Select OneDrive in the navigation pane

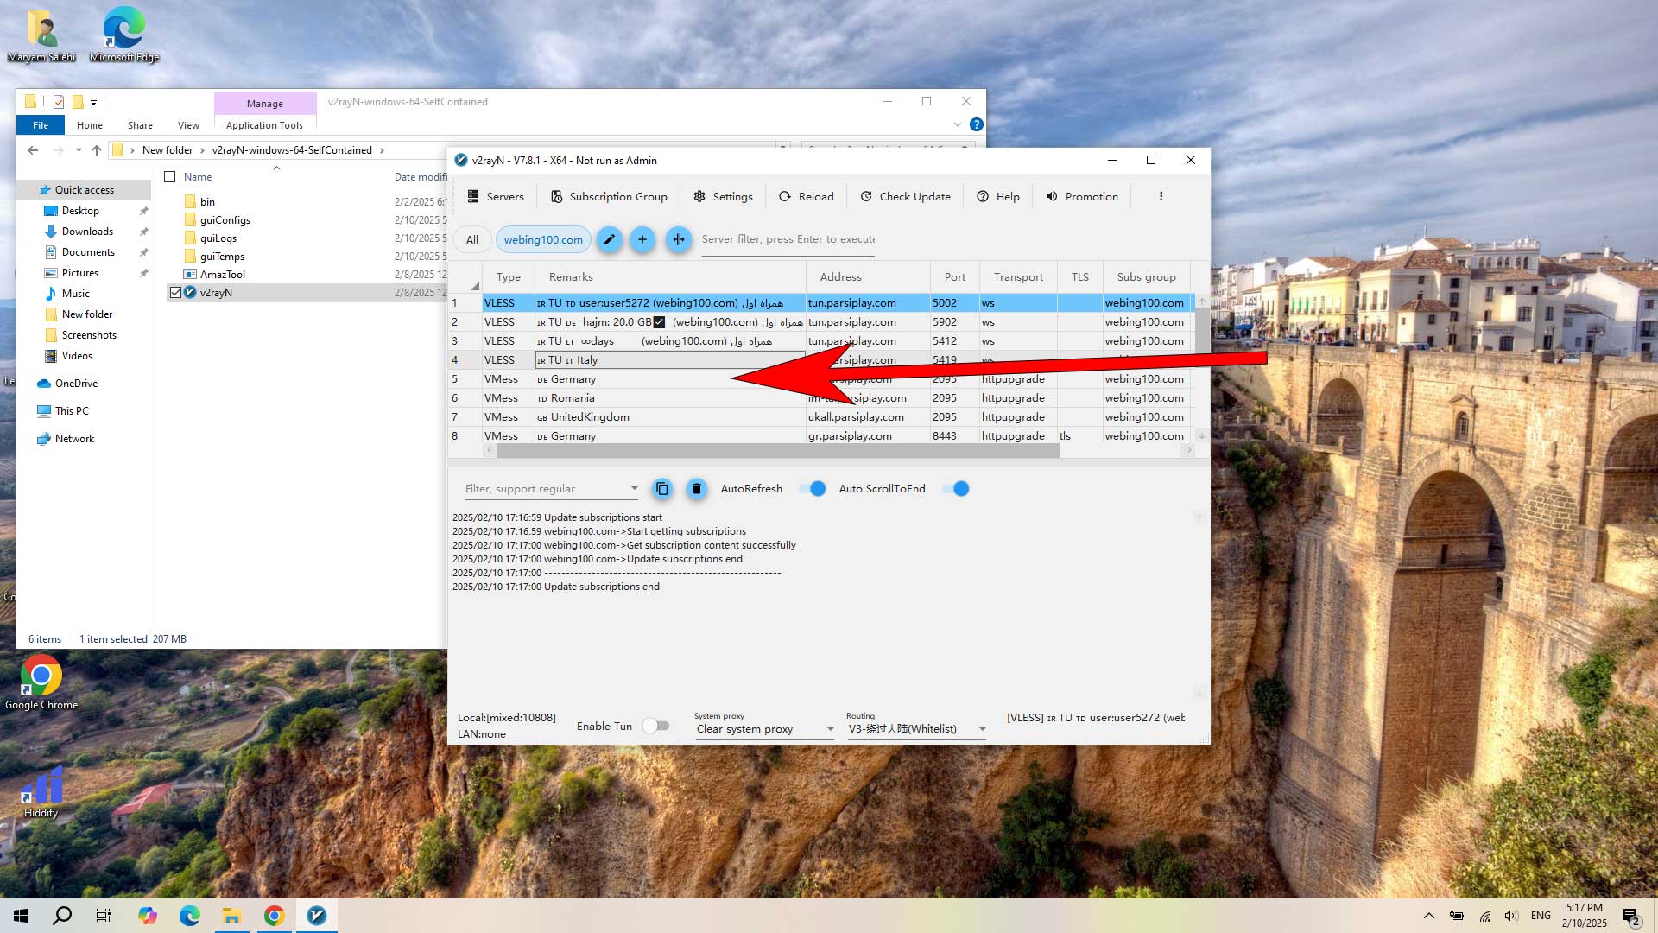(76, 384)
